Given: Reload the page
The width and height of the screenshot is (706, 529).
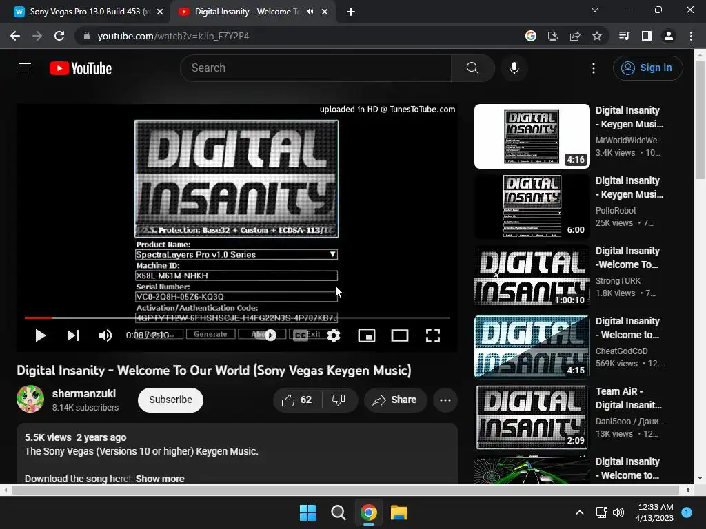Looking at the screenshot, I should click(59, 36).
